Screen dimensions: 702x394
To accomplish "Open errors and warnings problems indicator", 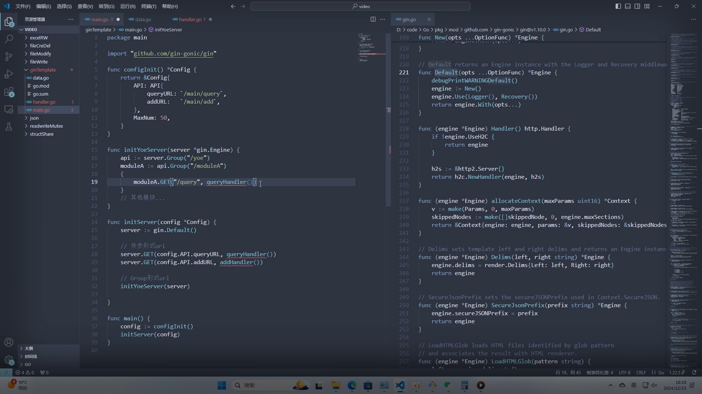I will [24, 372].
